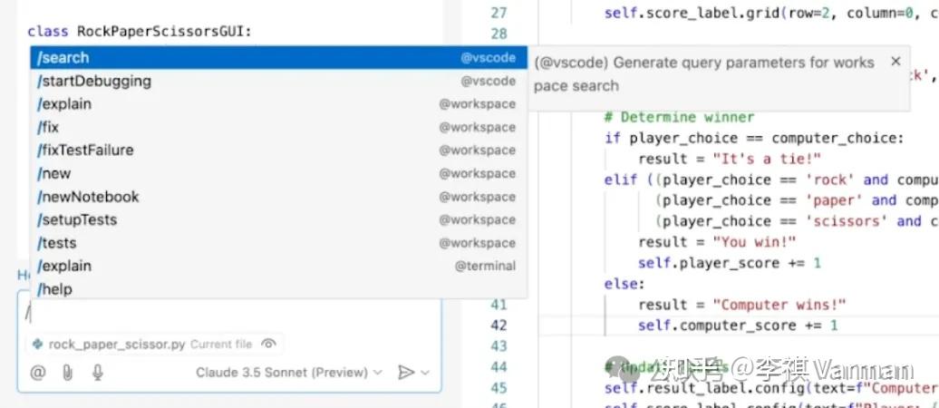The image size is (939, 408).
Task: Click the 'self.player_score += 1' code line
Action: pos(730,263)
